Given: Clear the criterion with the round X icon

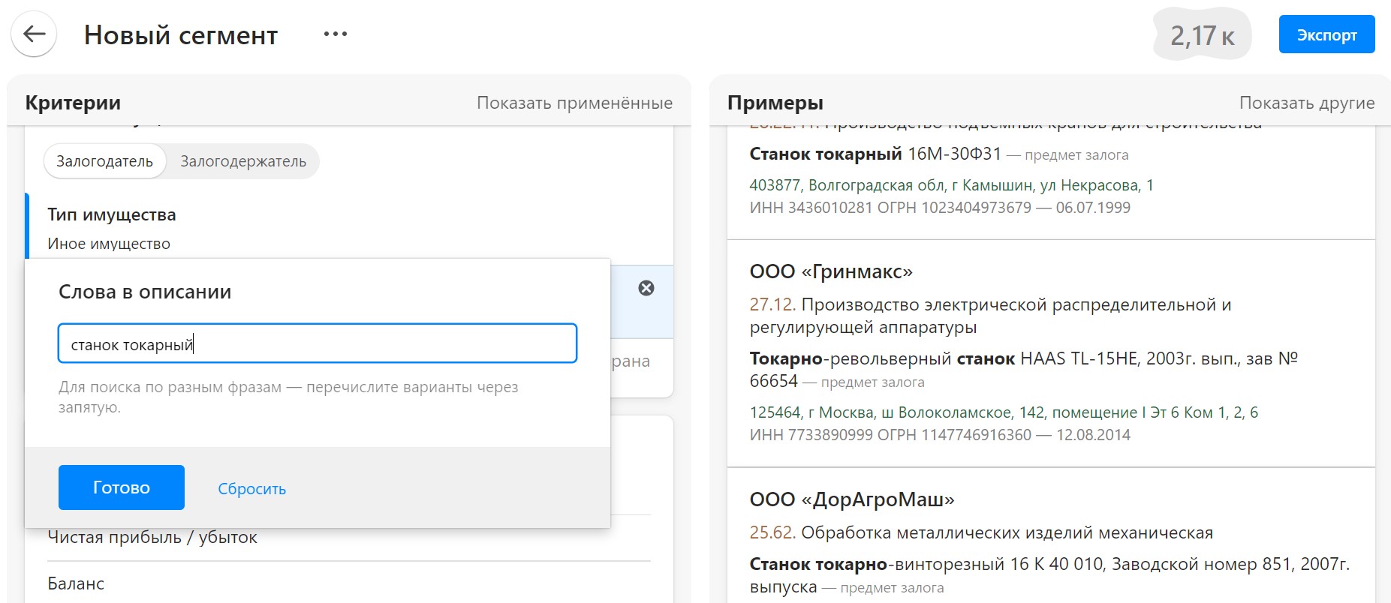Looking at the screenshot, I should click(x=646, y=288).
